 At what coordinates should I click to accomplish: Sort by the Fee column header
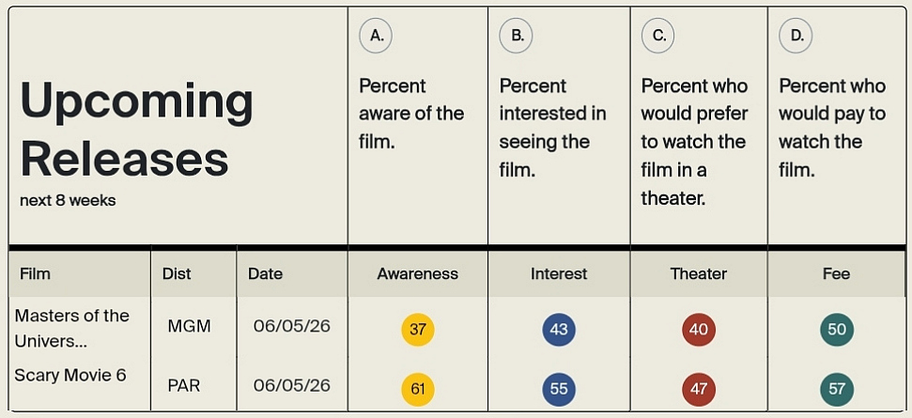tap(836, 274)
